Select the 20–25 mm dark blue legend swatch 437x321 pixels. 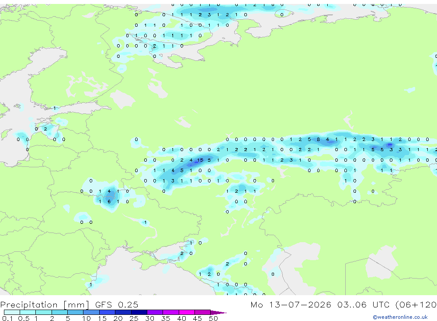pos(123,312)
